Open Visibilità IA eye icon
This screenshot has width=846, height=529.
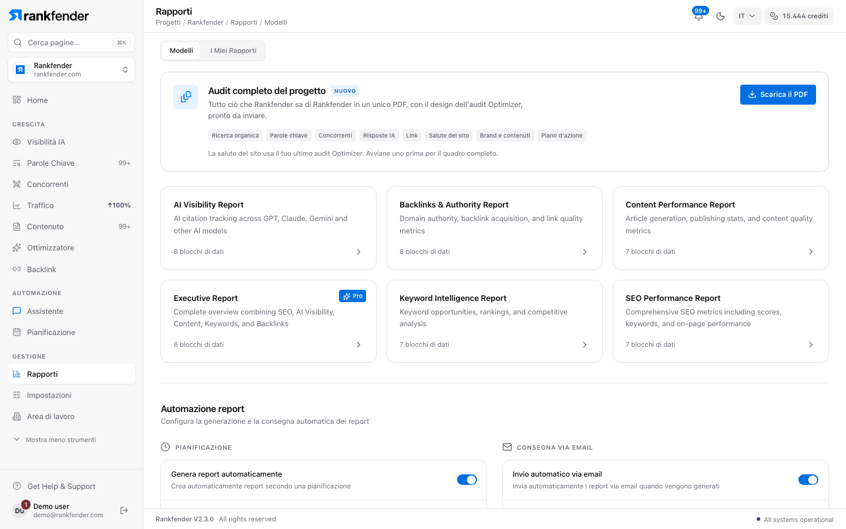[x=16, y=142]
